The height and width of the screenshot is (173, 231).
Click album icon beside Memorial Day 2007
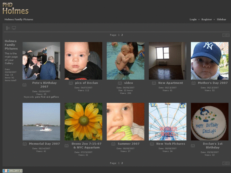pyautogui.click(x=24, y=144)
